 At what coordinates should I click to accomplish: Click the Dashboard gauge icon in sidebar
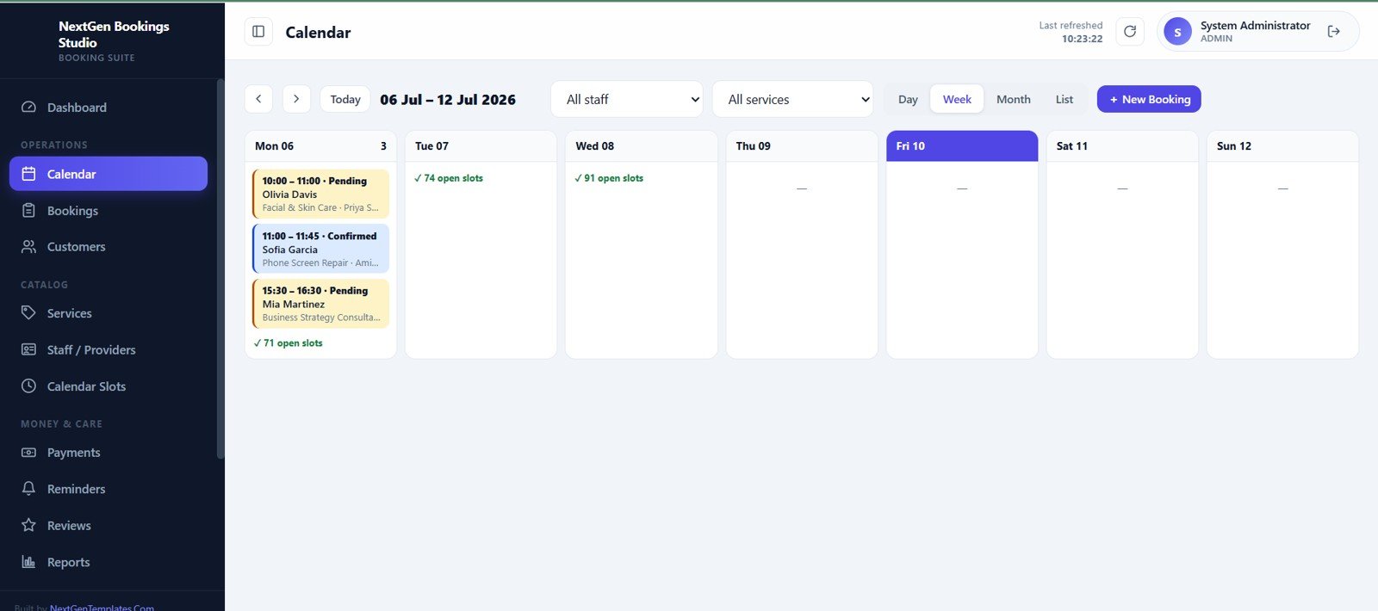28,108
